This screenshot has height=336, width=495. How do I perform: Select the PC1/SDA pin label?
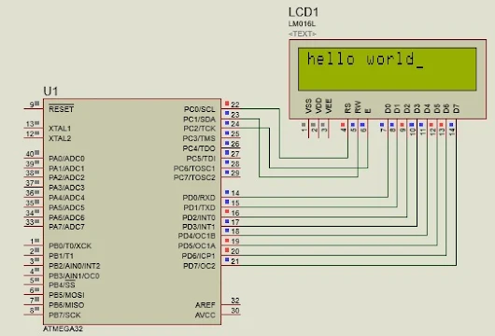[199, 119]
